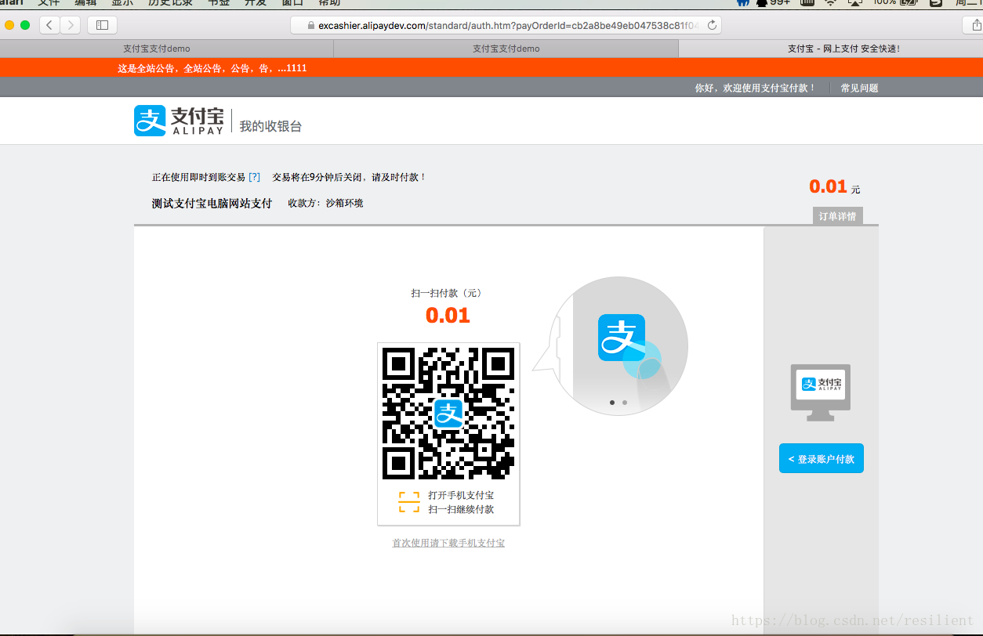Switch to second 支付宝支付demo tab
The image size is (983, 636).
tap(506, 49)
